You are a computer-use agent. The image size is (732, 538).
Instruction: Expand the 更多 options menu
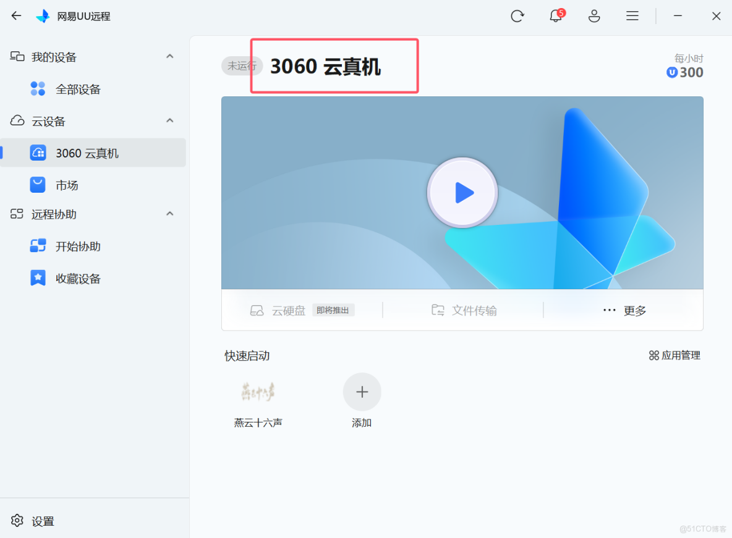click(x=624, y=310)
